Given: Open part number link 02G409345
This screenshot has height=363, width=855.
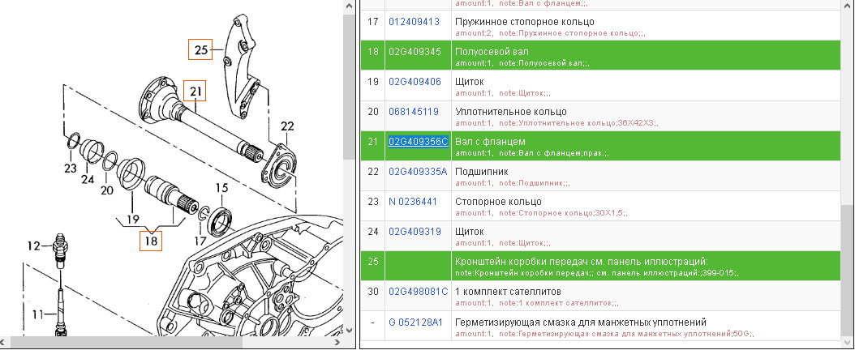Looking at the screenshot, I should [414, 52].
